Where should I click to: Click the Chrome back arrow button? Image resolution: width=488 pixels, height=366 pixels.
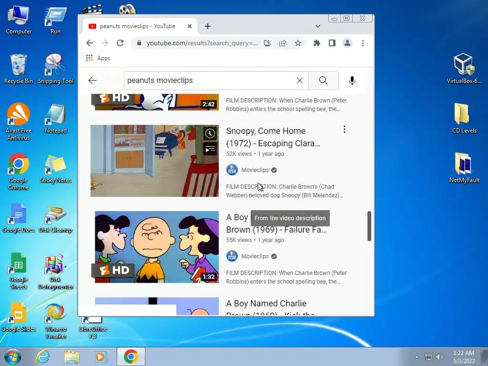90,43
